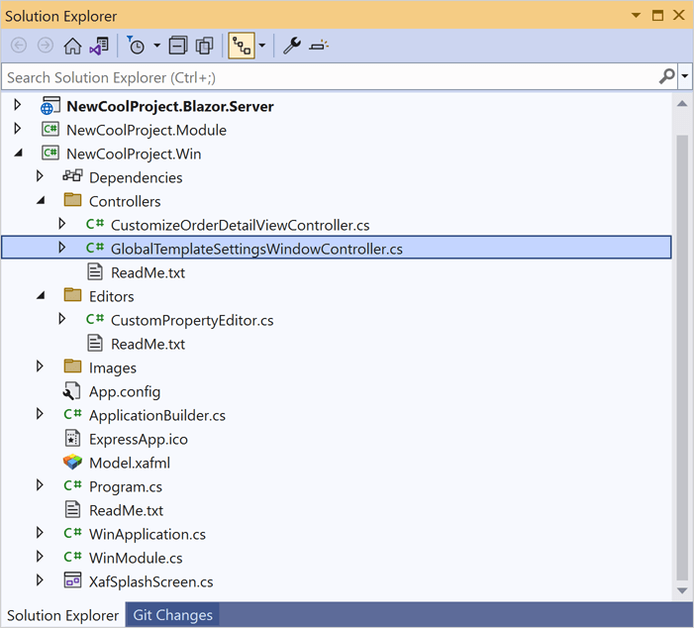Screen dimensions: 694x628
Task: Click in the Search Solution Explorer field
Action: [327, 76]
